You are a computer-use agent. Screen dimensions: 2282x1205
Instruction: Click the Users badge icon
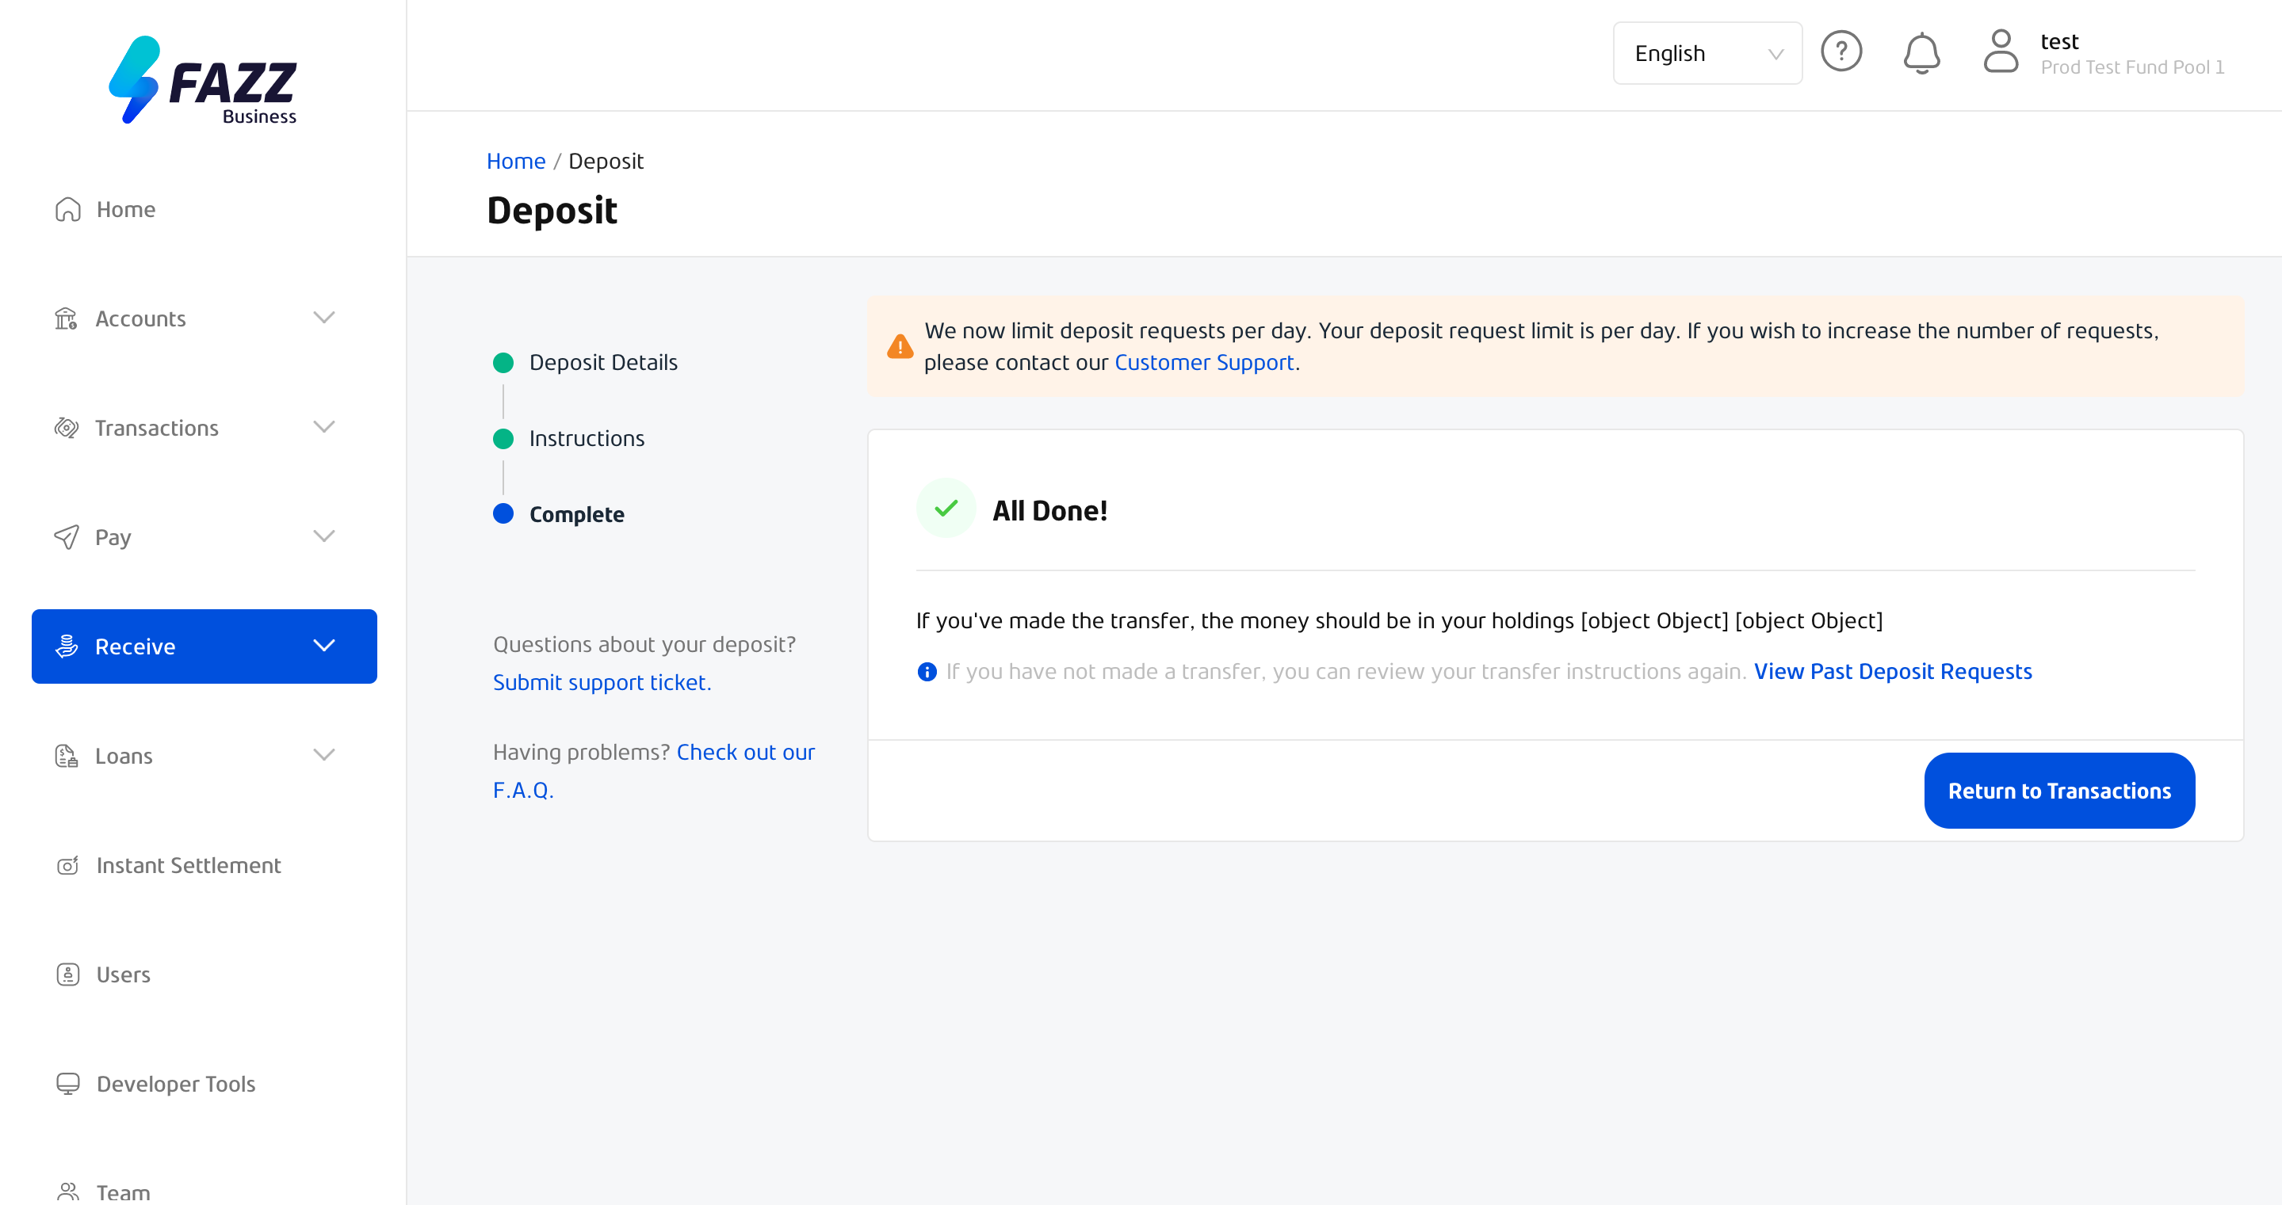click(67, 974)
